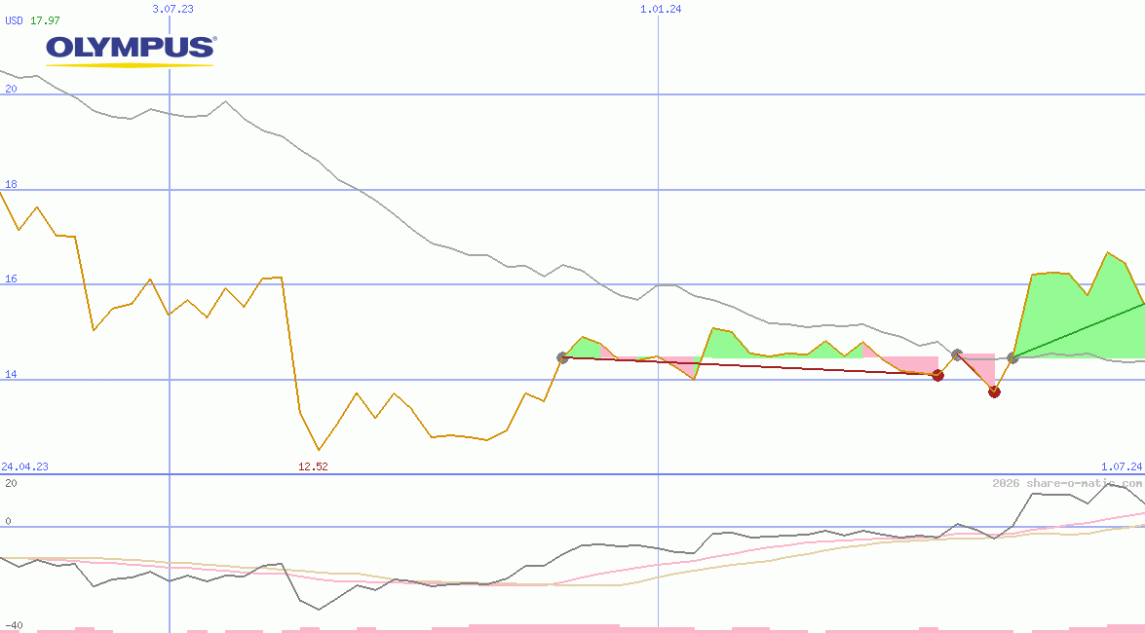This screenshot has width=1145, height=633.
Task: Click the green upward trendline
Action: tap(1082, 329)
